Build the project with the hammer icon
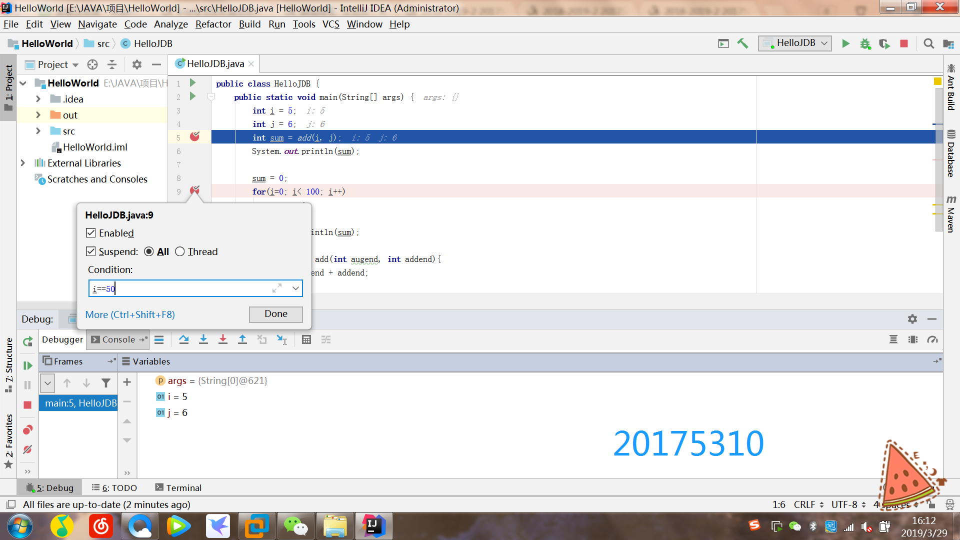This screenshot has height=540, width=960. click(x=742, y=44)
